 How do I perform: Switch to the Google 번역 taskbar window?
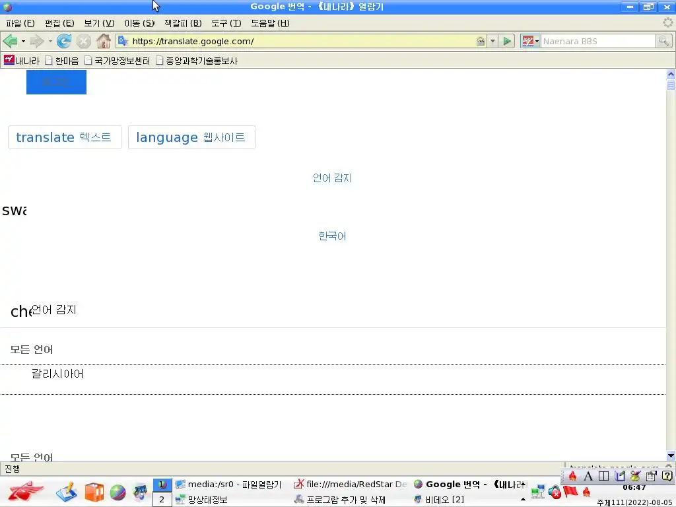470,485
